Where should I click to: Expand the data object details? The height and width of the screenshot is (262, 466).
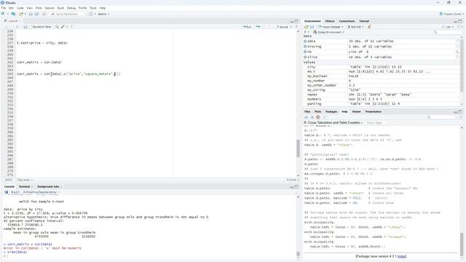(x=305, y=41)
